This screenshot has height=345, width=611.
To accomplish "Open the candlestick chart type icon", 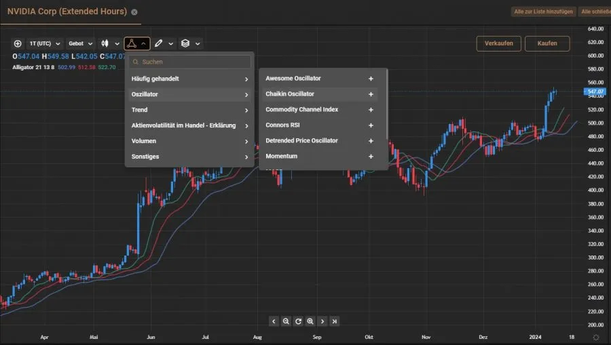I will 105,43.
